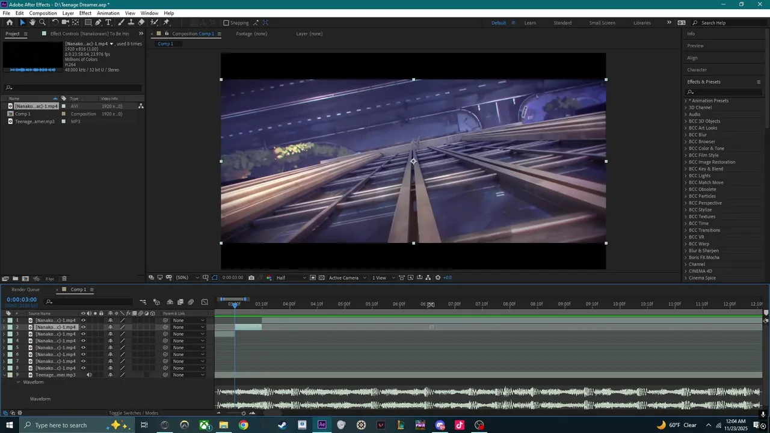Select the Unified Camera tool
Viewport: 770px width, 433px height.
[65, 22]
